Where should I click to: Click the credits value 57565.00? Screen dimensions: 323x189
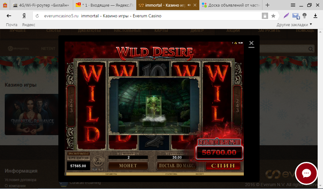(x=78, y=166)
